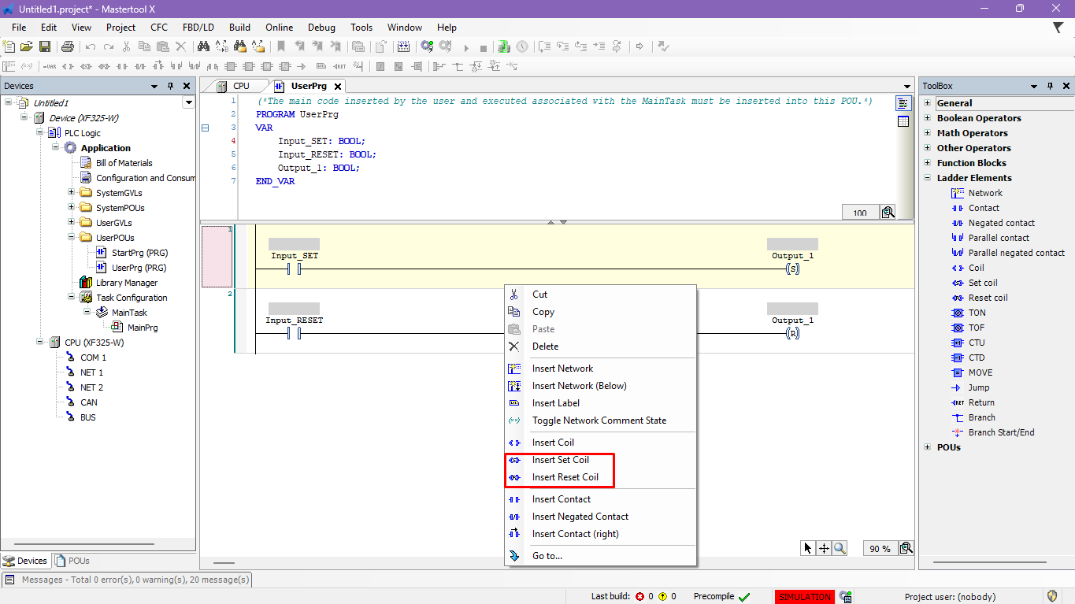Switch declaration editor to tabular view

tap(903, 121)
